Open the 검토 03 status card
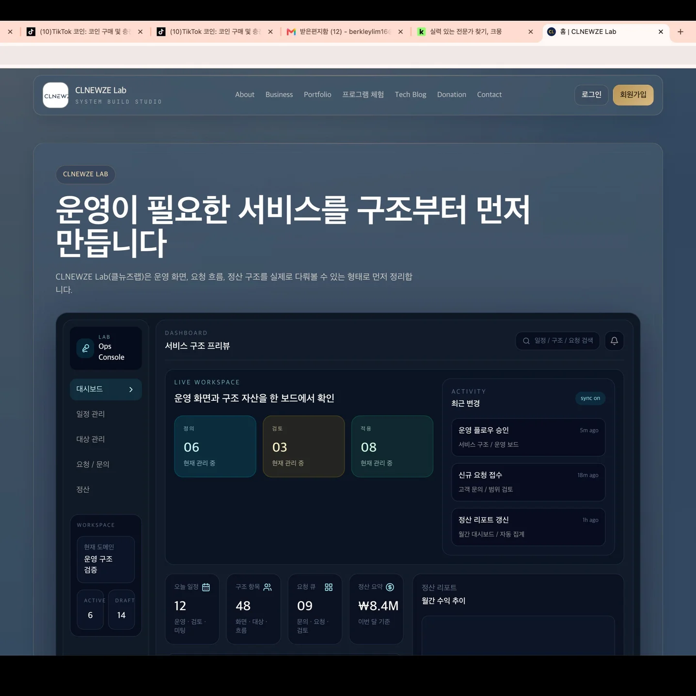Screen dimensions: 696x696 click(304, 446)
